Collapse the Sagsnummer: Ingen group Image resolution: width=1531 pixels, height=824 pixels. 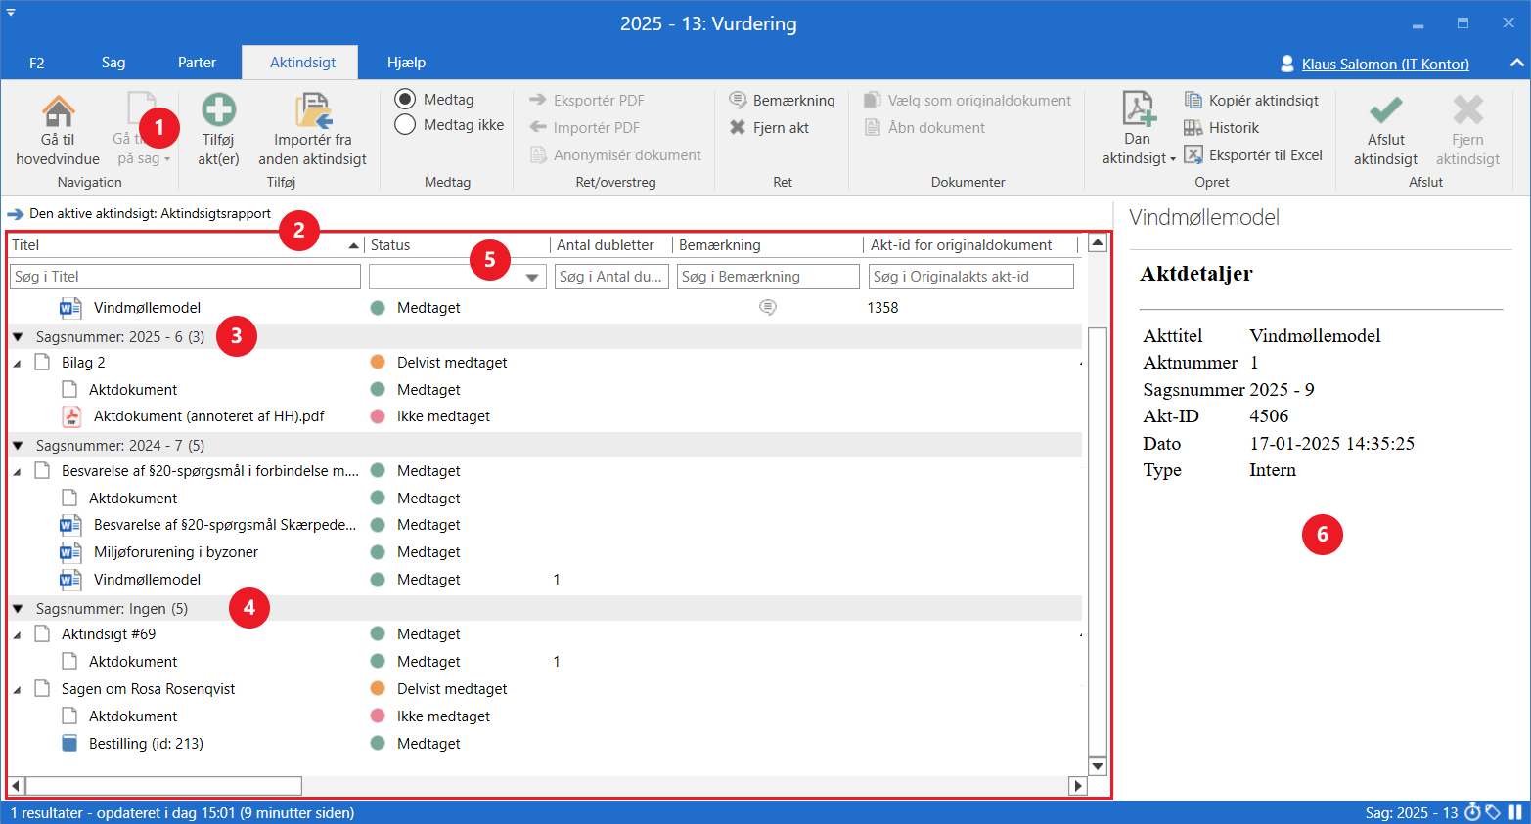tap(18, 608)
